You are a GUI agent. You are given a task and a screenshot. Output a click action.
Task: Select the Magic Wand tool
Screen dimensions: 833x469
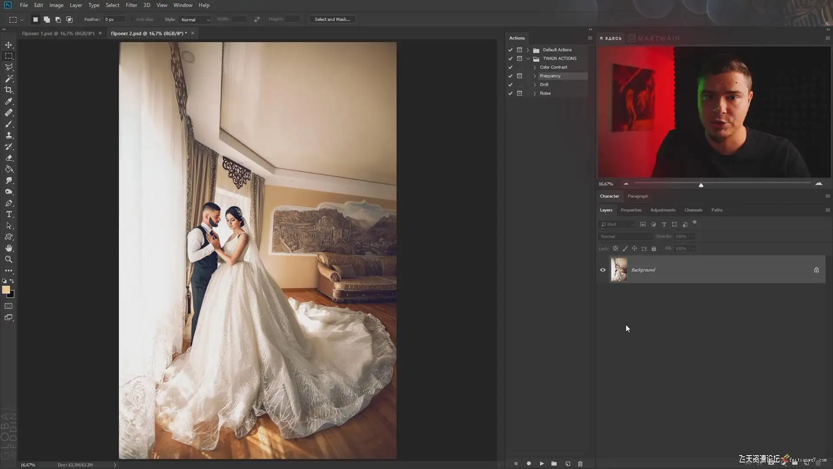(9, 79)
